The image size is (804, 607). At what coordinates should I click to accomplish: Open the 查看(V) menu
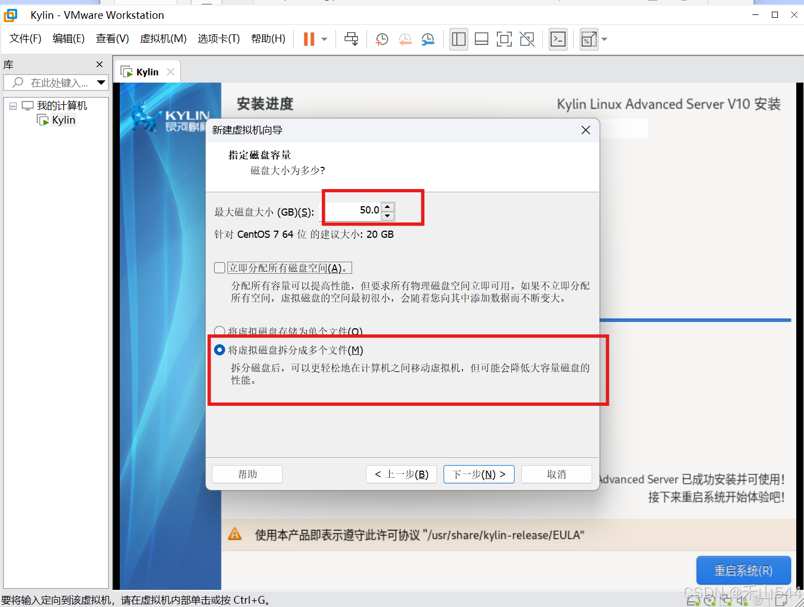click(113, 38)
